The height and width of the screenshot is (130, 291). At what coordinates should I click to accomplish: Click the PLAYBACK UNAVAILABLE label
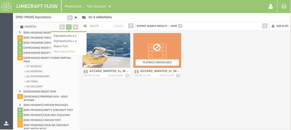coord(157,63)
